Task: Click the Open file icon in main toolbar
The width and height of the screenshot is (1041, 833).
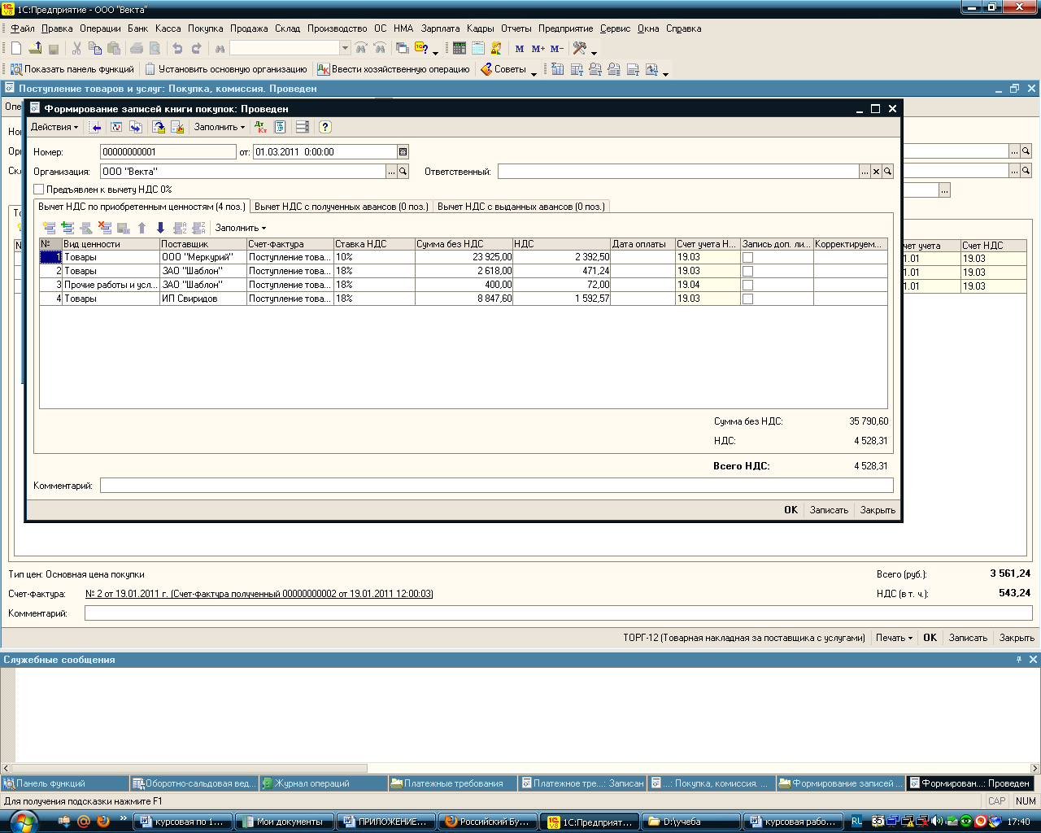Action: 35,49
